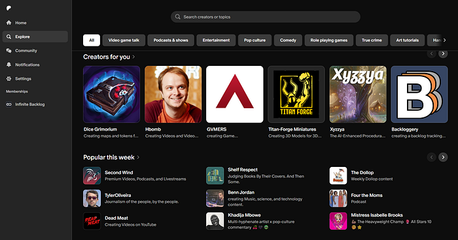Open Shelf Respect creator avatar

coord(215,175)
